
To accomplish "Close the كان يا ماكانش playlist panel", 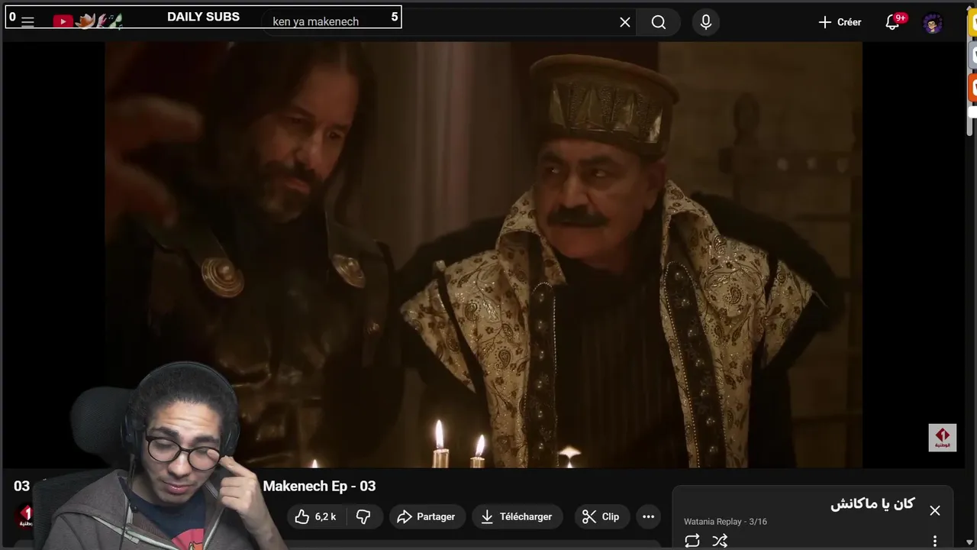I will coord(935,510).
